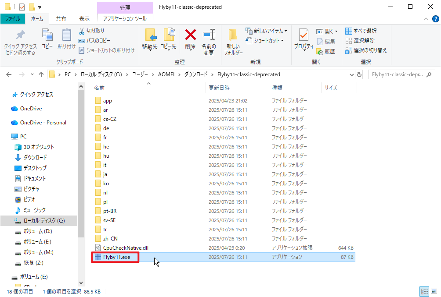
Task: Click the Back navigation arrow
Action: (x=9, y=74)
